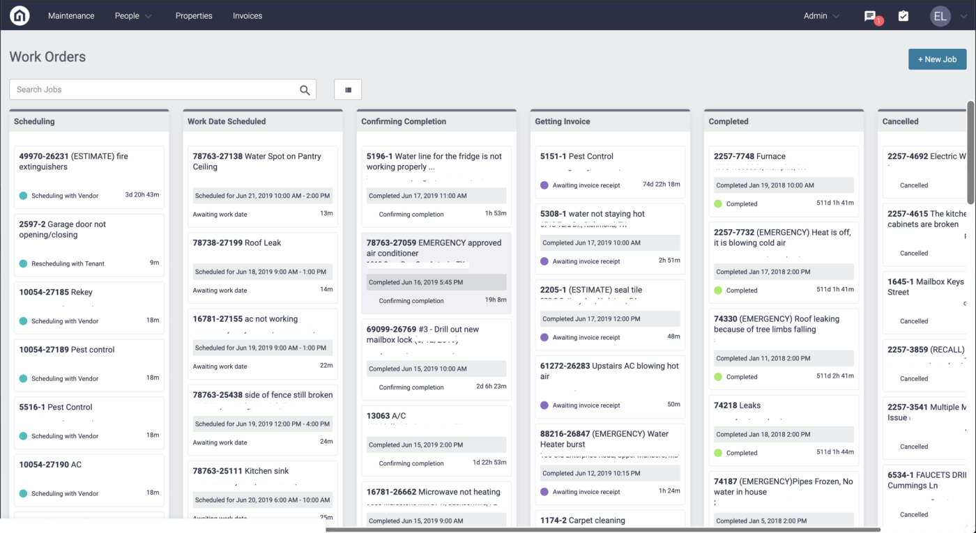The width and height of the screenshot is (976, 533).
Task: Click the home logo icon
Action: click(19, 15)
